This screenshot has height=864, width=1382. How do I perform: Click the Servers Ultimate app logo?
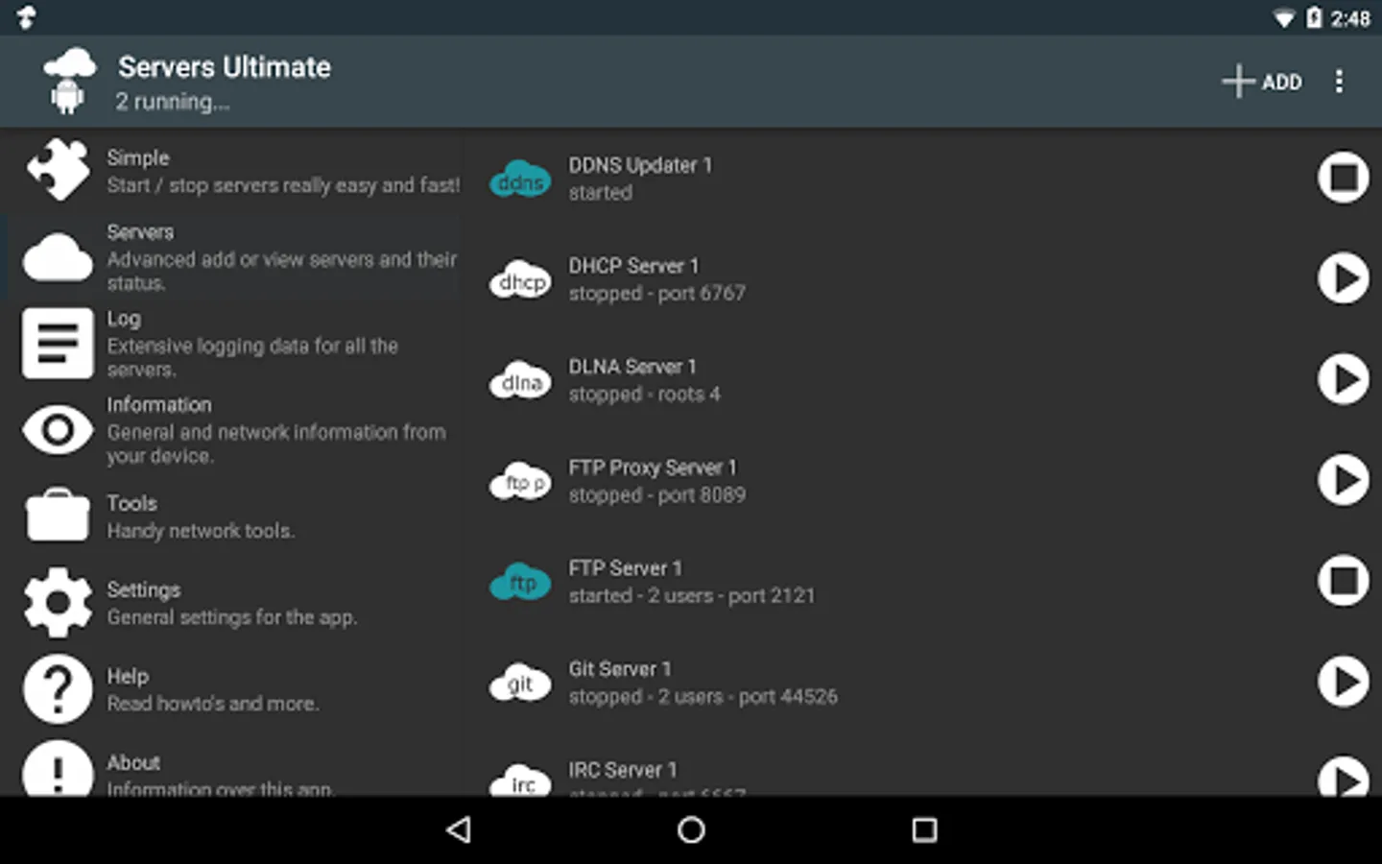69,82
